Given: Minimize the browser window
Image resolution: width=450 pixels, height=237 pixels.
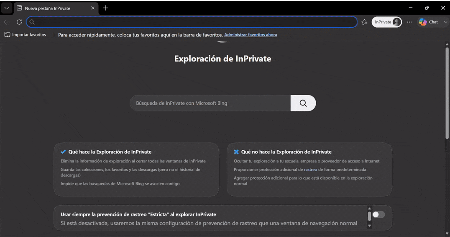Looking at the screenshot, I should point(411,8).
